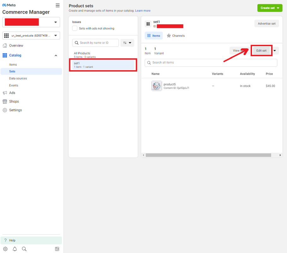Open the business account dropdown

(31, 22)
